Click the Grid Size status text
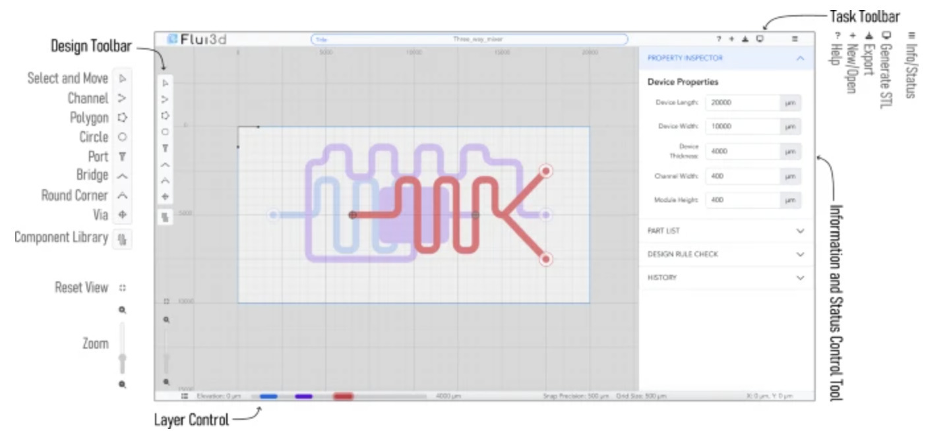The width and height of the screenshot is (947, 431). (x=641, y=396)
